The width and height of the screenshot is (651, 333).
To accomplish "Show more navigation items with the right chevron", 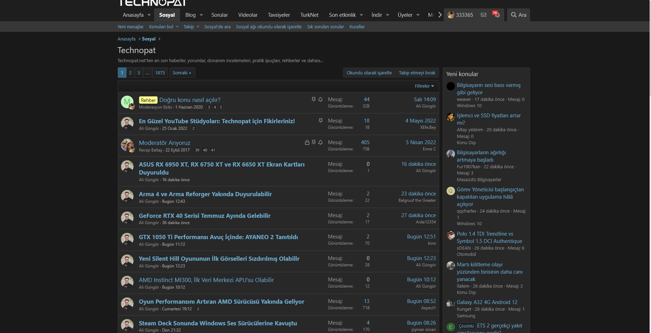I will [440, 15].
